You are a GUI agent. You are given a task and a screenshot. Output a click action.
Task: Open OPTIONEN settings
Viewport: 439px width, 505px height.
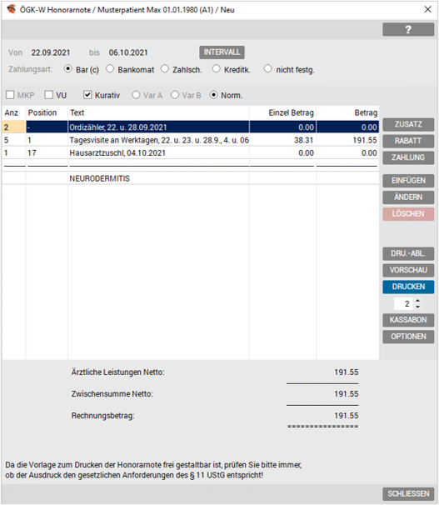408,337
